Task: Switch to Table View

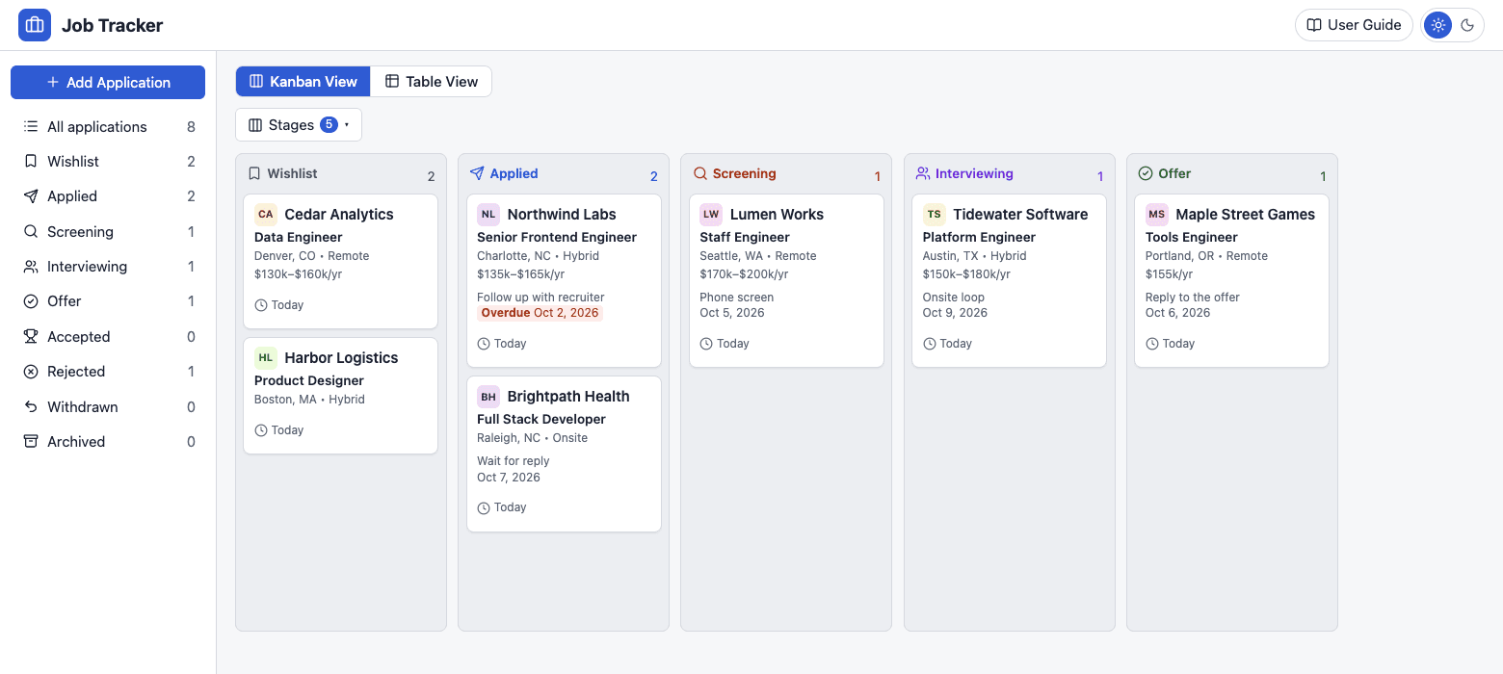Action: click(x=432, y=81)
